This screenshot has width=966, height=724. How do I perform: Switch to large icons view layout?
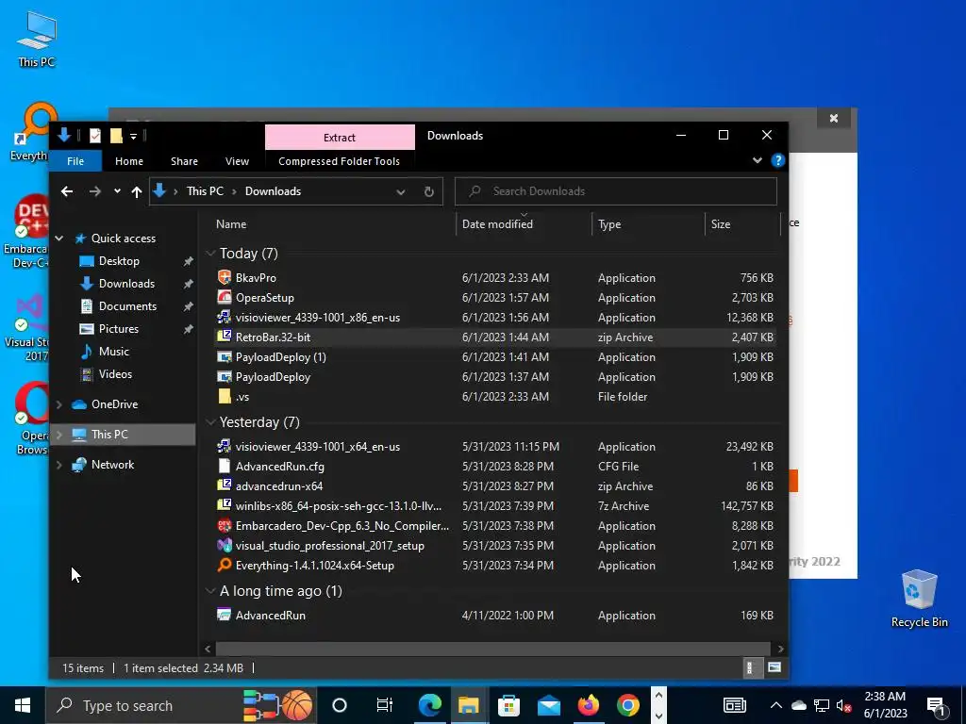click(774, 668)
